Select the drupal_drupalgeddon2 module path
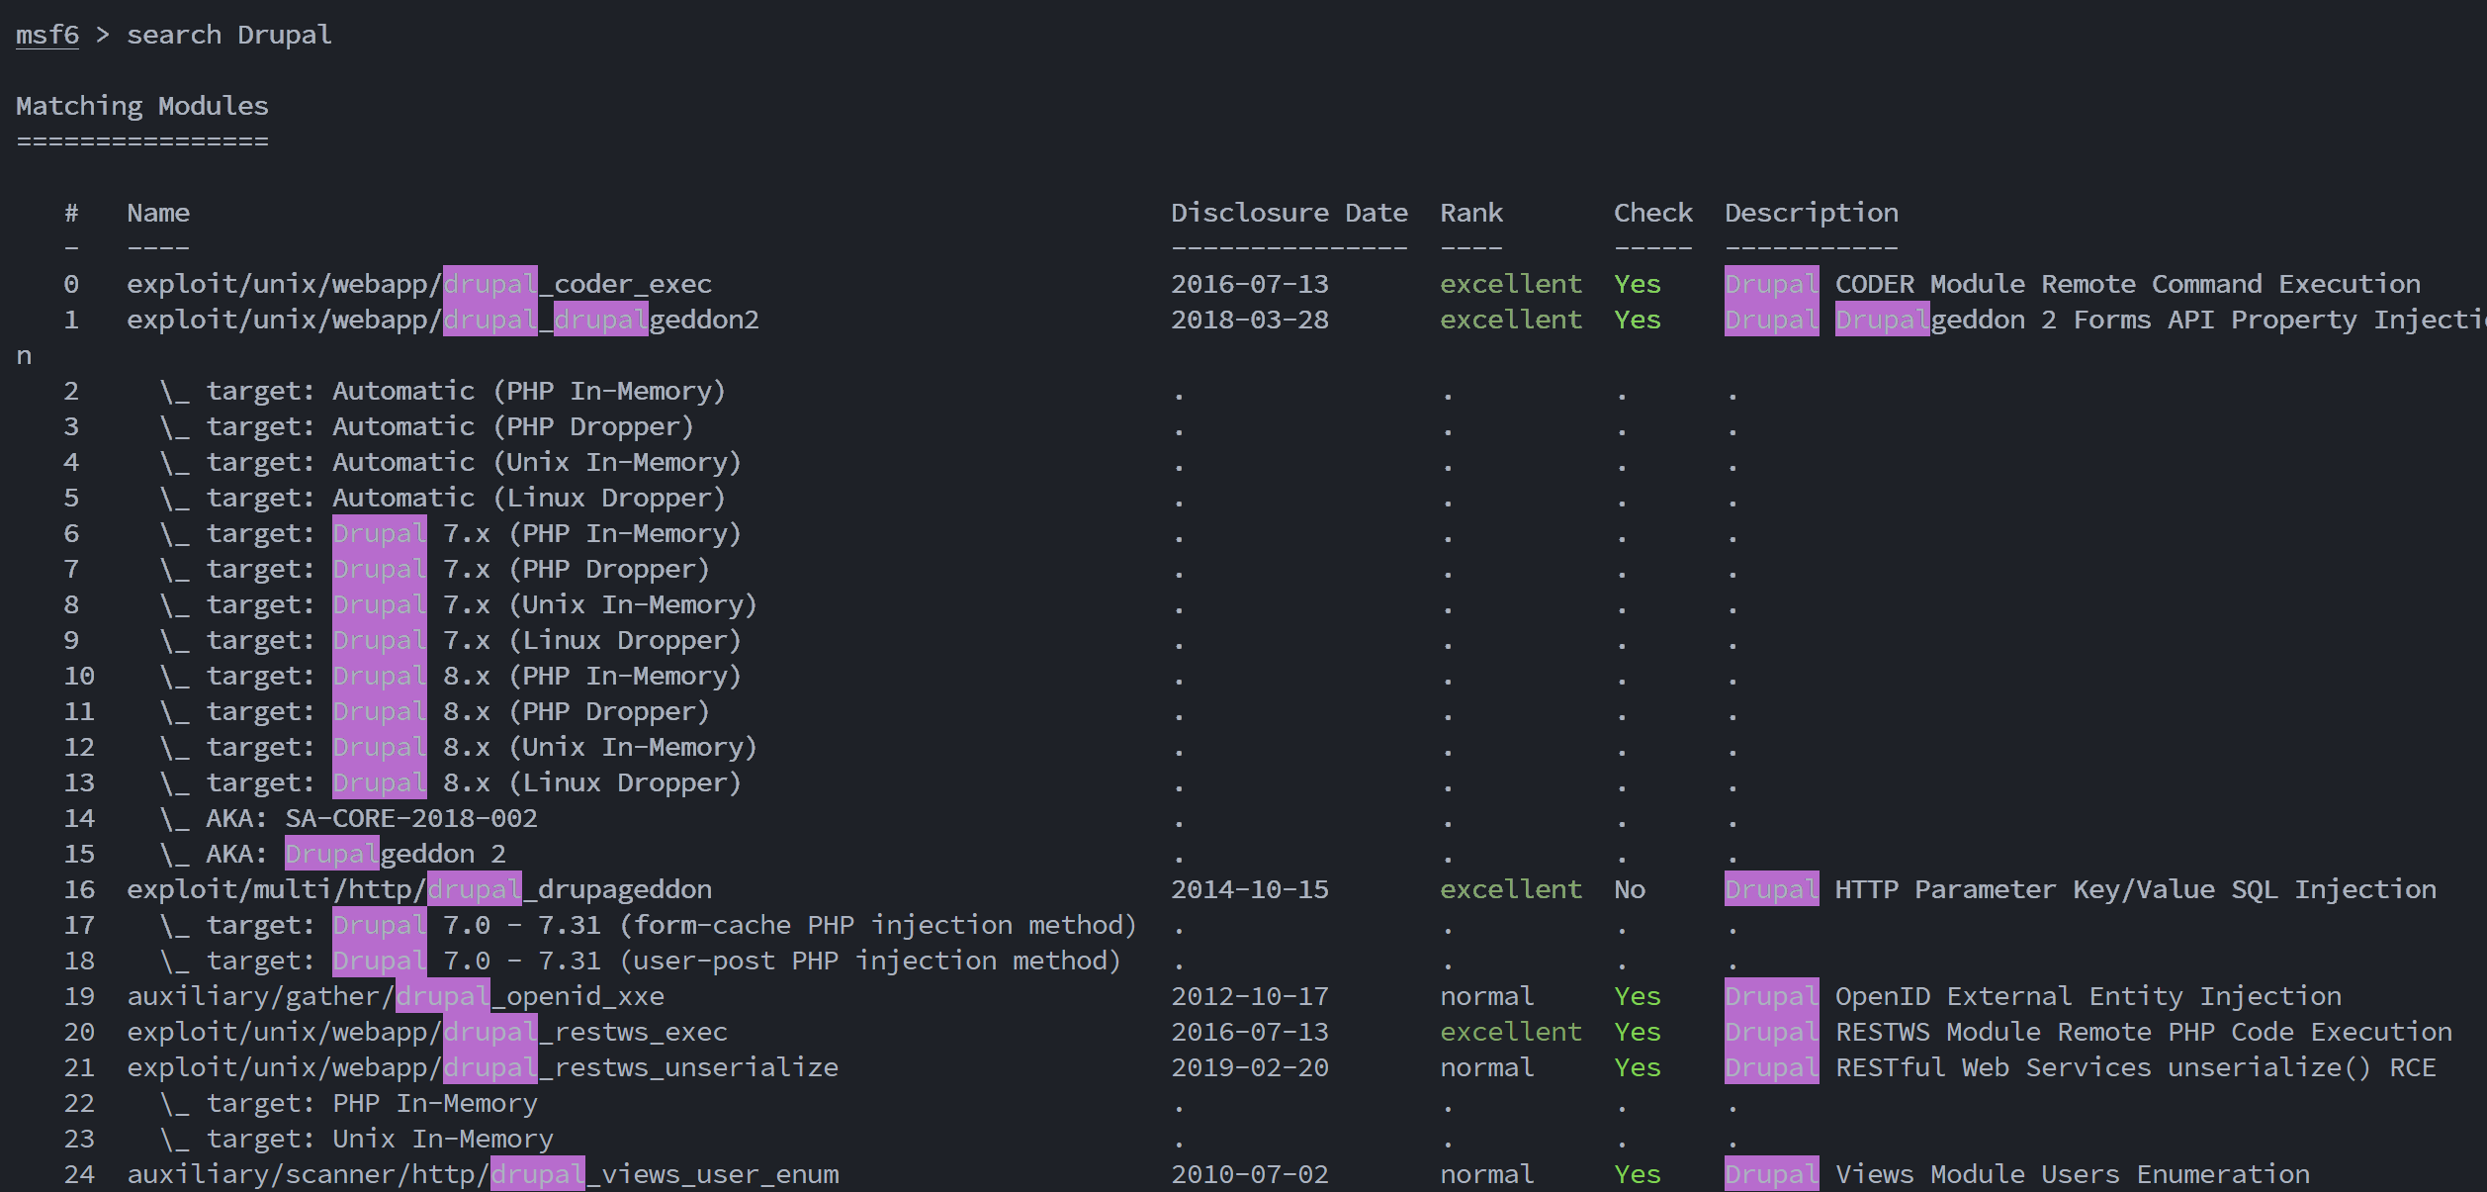The width and height of the screenshot is (2487, 1192). point(442,320)
